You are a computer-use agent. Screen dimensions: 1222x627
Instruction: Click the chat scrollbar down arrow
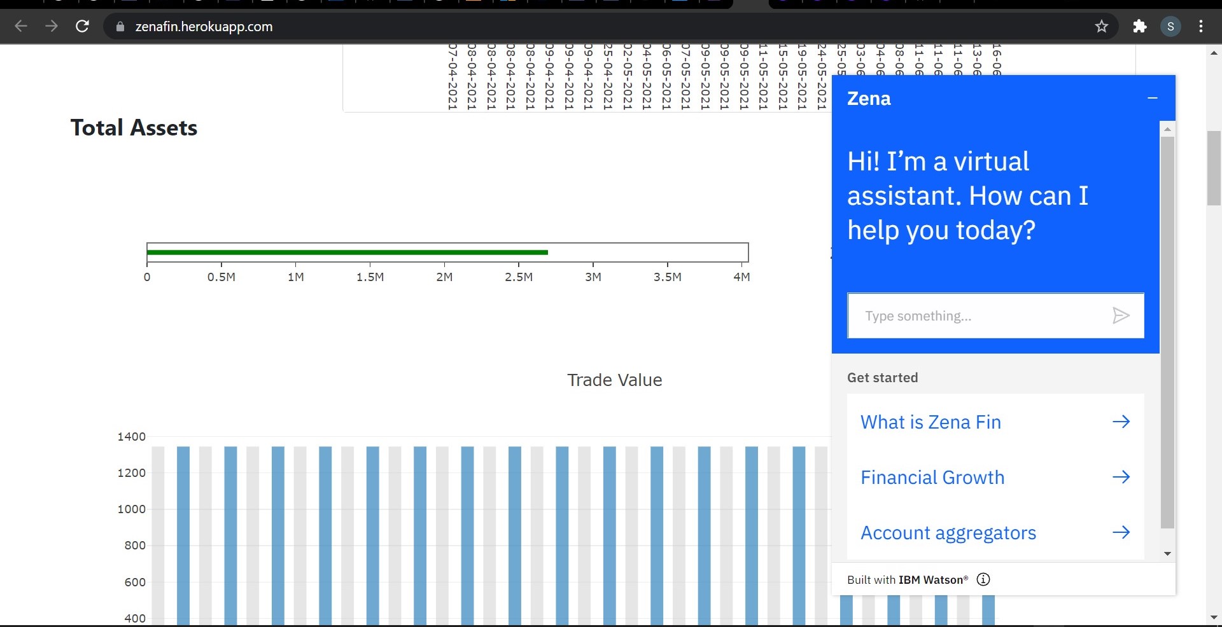(x=1167, y=553)
